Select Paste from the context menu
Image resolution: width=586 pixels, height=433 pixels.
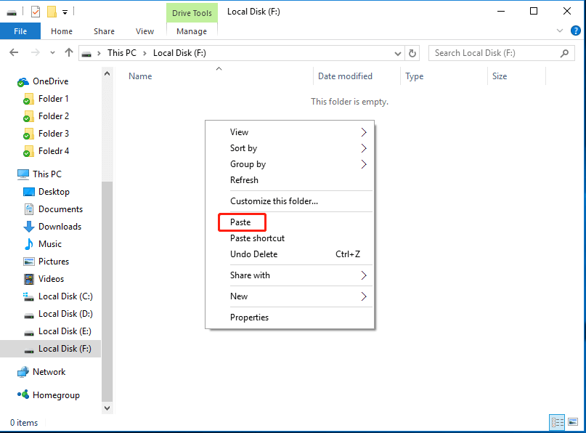[x=240, y=222]
